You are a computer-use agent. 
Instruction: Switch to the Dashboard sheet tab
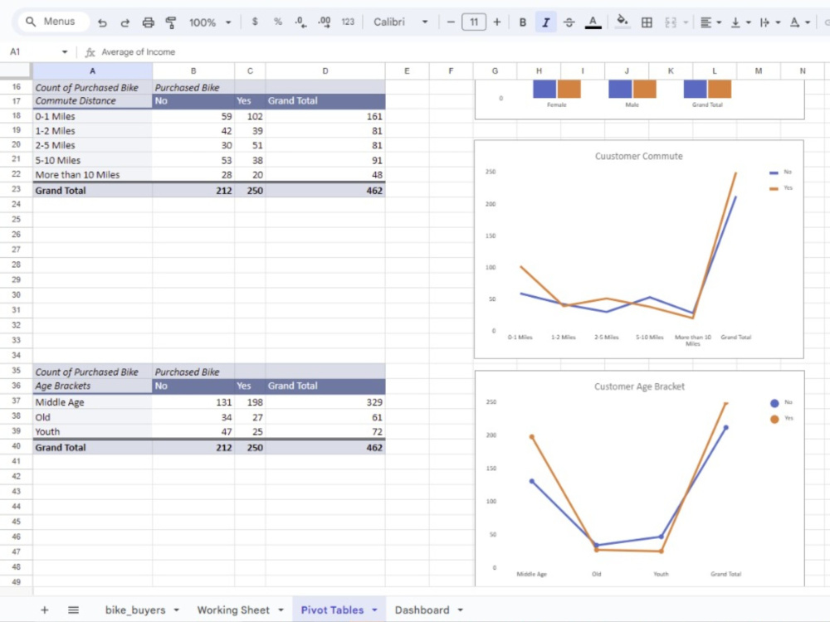pos(422,610)
